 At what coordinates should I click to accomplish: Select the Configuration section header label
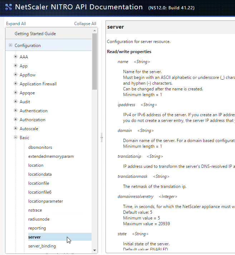pos(28,46)
